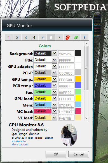The width and height of the screenshot is (108, 163).
Task: Open the green arrow reset tab
Action: pos(76,37)
